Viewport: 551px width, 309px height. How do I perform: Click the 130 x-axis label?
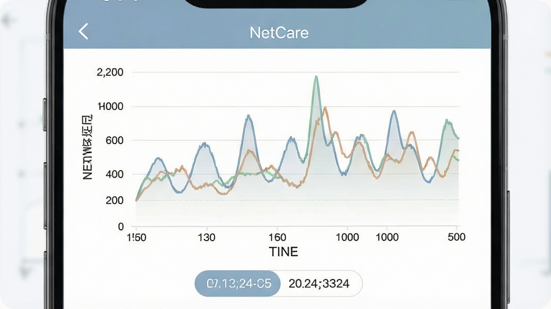click(206, 238)
